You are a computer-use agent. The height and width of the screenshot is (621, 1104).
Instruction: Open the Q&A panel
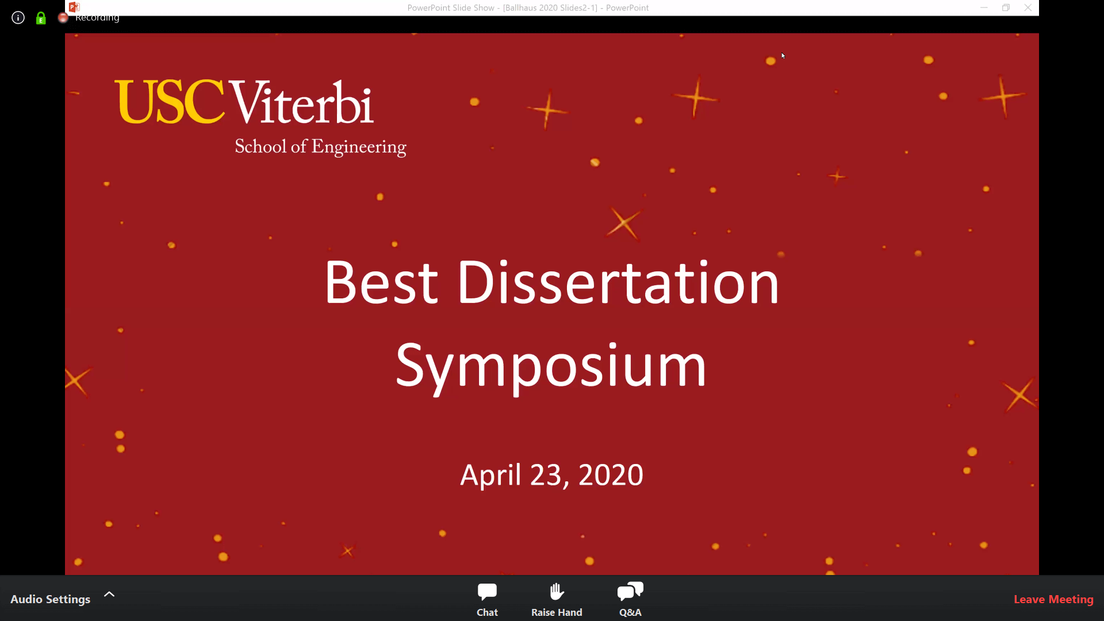click(x=630, y=599)
